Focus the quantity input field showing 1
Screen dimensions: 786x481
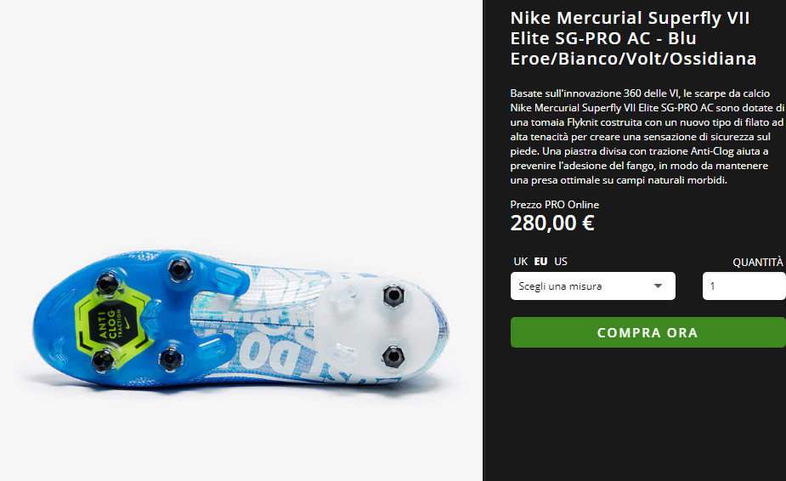point(744,286)
